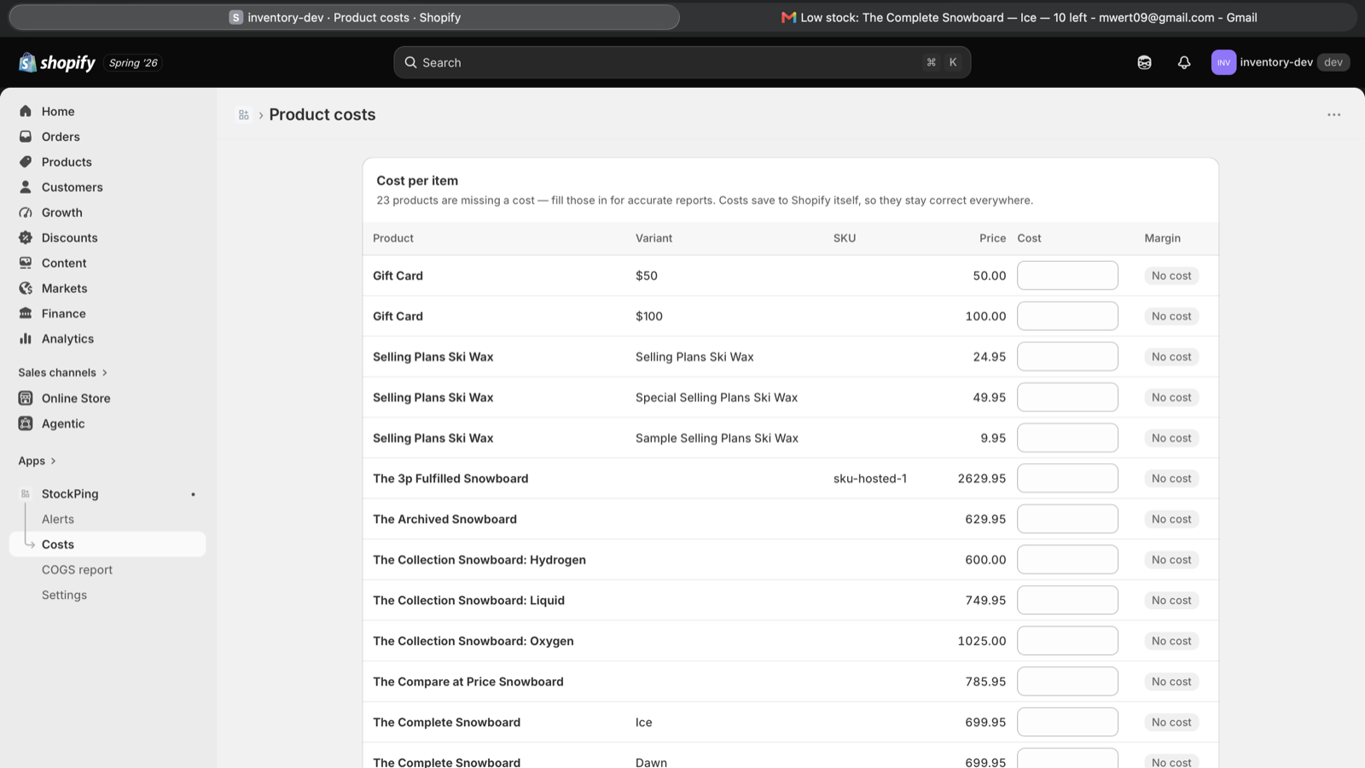Open the Analytics section

(67, 339)
